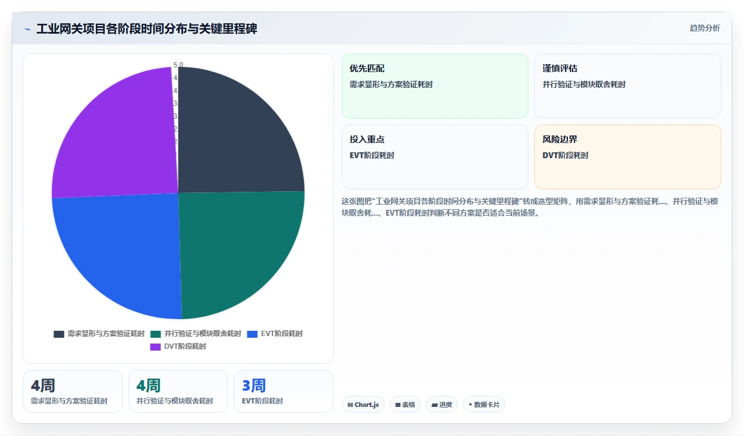Click 需求显形与方案验证耗时 text in 优先匹配 card
Image resolution: width=744 pixels, height=436 pixels.
(x=391, y=85)
